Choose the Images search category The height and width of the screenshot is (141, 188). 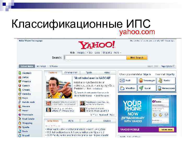pyautogui.click(x=81, y=53)
